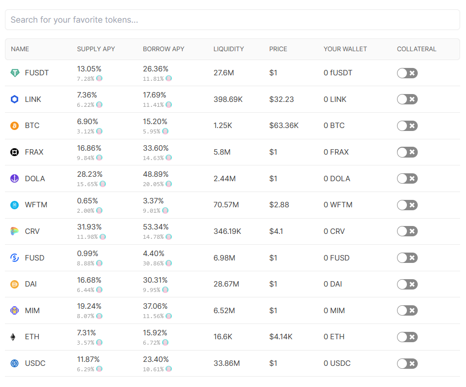Toggle MIM collateral switch
Viewport: 466px width, 387px height.
pos(407,310)
